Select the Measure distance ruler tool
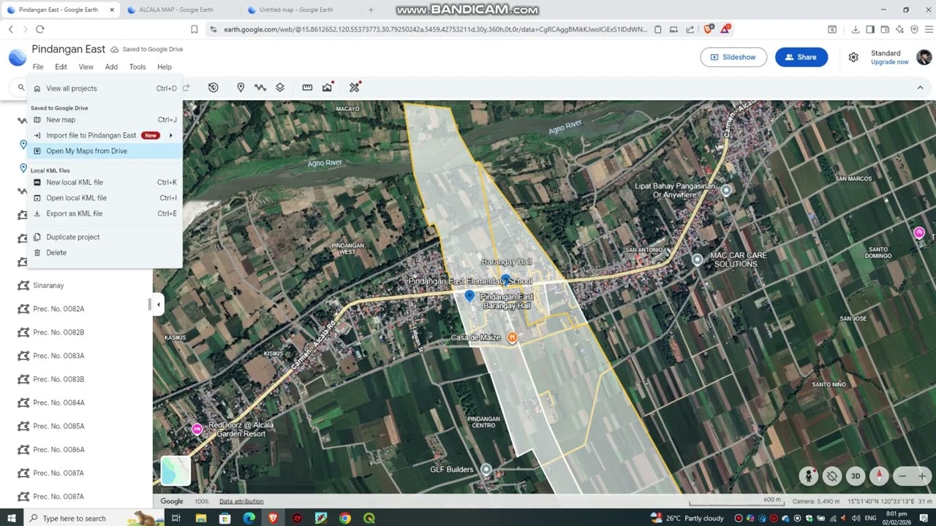Image resolution: width=936 pixels, height=526 pixels. pos(307,88)
